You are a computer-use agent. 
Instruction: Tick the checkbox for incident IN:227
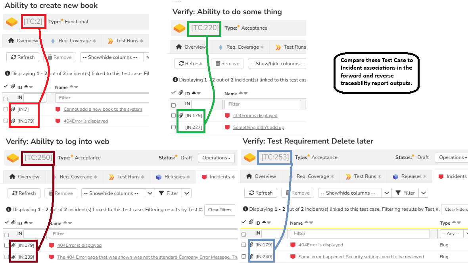[x=173, y=127]
